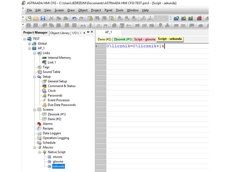
Task: Click the script line 0\licznik=0\licznik+1k
Action: [135, 46]
